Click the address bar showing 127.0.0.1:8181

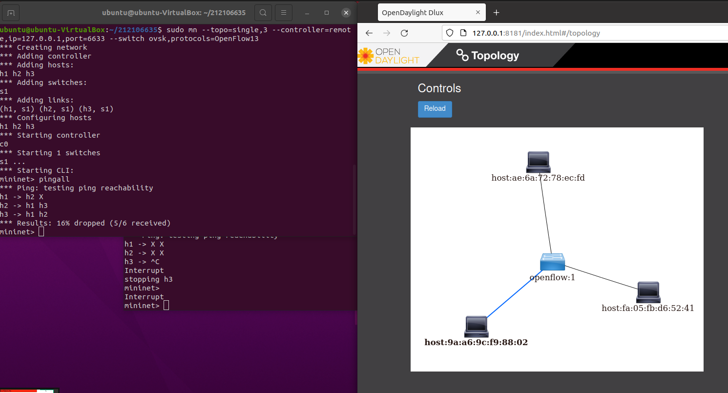[585, 33]
